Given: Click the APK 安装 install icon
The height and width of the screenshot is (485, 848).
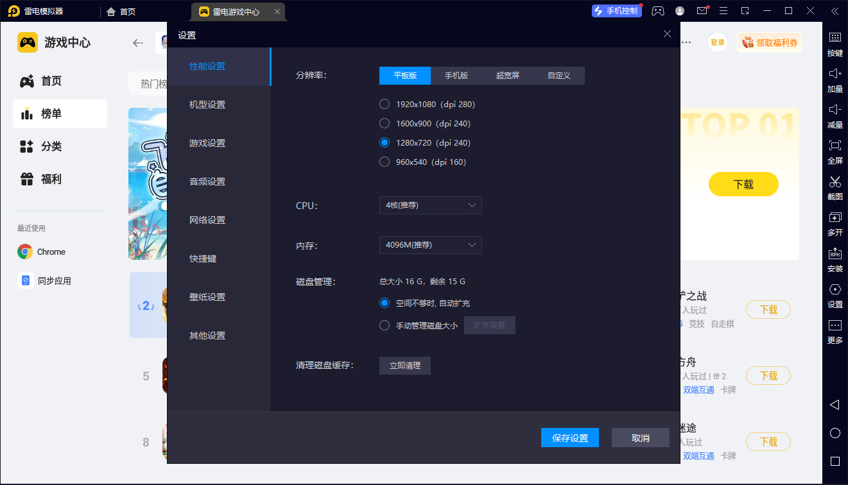Looking at the screenshot, I should coord(835,261).
